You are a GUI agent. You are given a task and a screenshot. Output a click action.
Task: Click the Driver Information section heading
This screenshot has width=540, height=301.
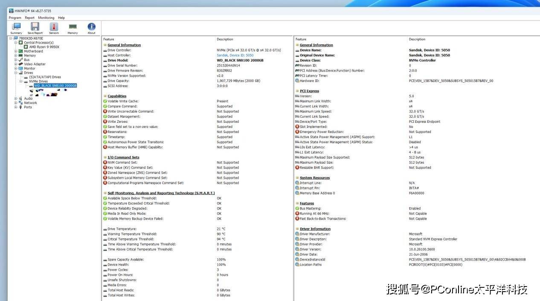(315, 229)
